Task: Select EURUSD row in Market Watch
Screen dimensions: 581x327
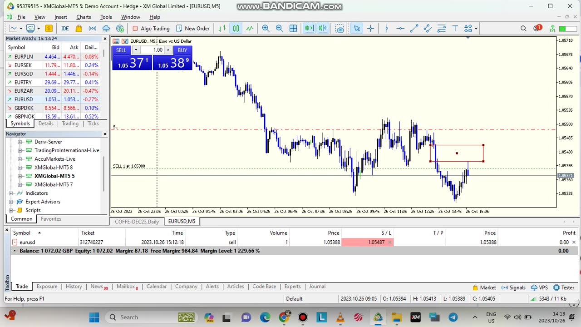Action: (x=54, y=99)
